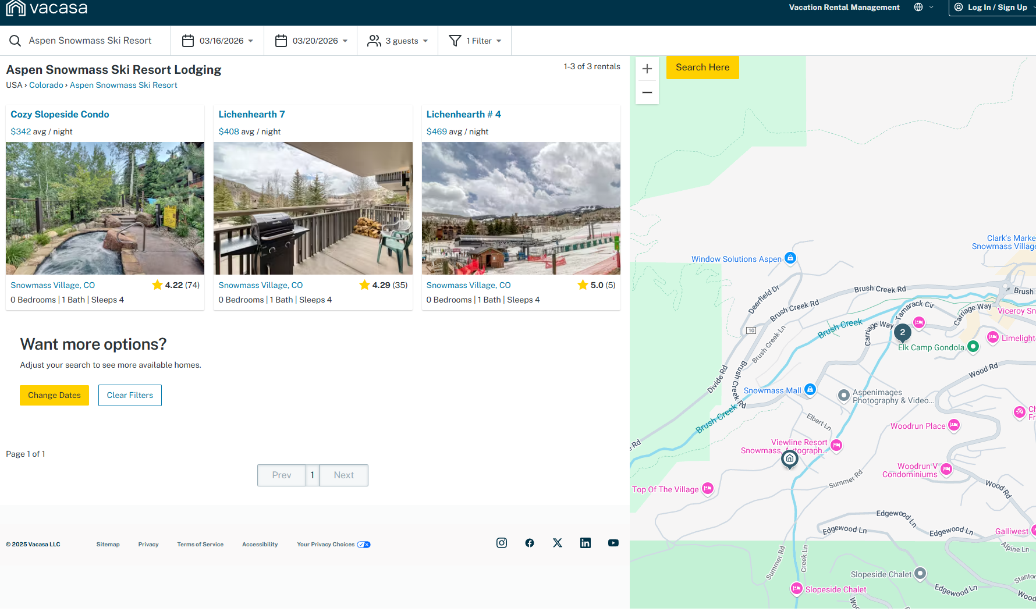Toggle Your Privacy Choices icon
The image size is (1036, 615).
364,545
